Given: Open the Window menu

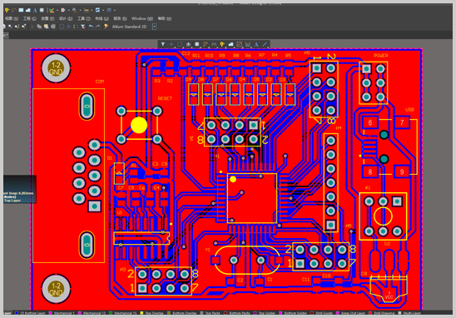Looking at the screenshot, I should pyautogui.click(x=142, y=18).
